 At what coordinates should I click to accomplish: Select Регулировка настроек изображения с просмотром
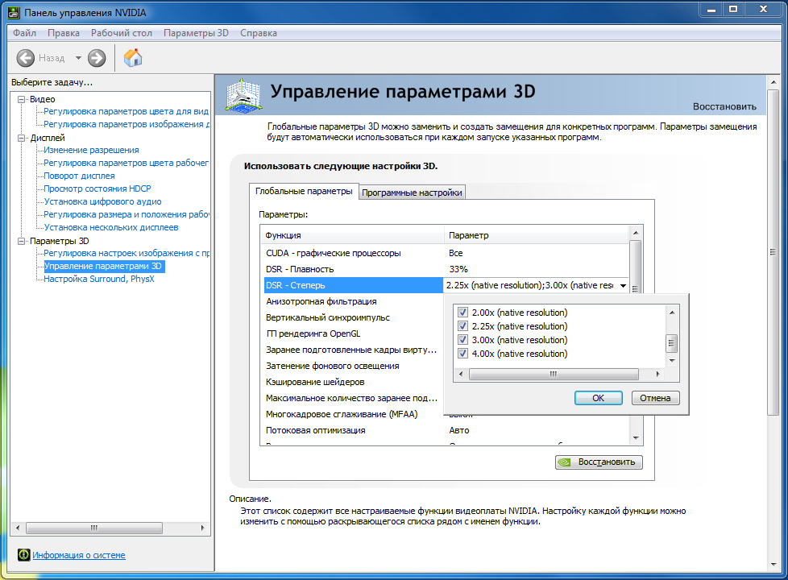[x=126, y=253]
